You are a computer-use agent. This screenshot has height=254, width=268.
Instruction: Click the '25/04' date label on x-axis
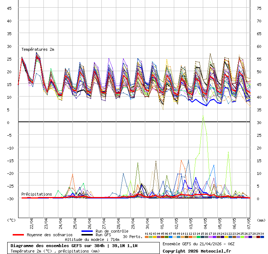click(x=75, y=222)
